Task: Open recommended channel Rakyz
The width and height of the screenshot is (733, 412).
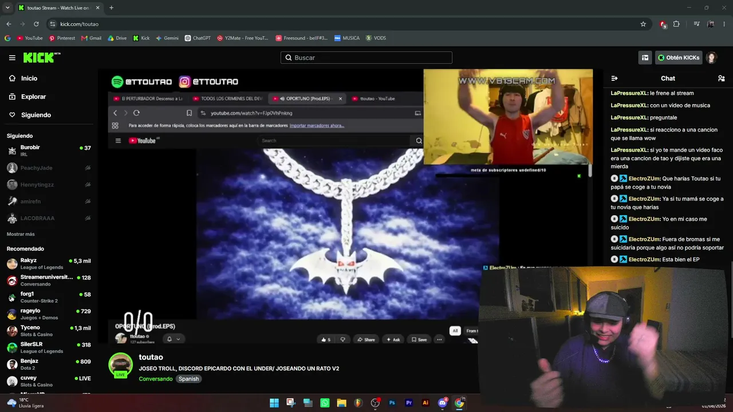Action: click(49, 264)
